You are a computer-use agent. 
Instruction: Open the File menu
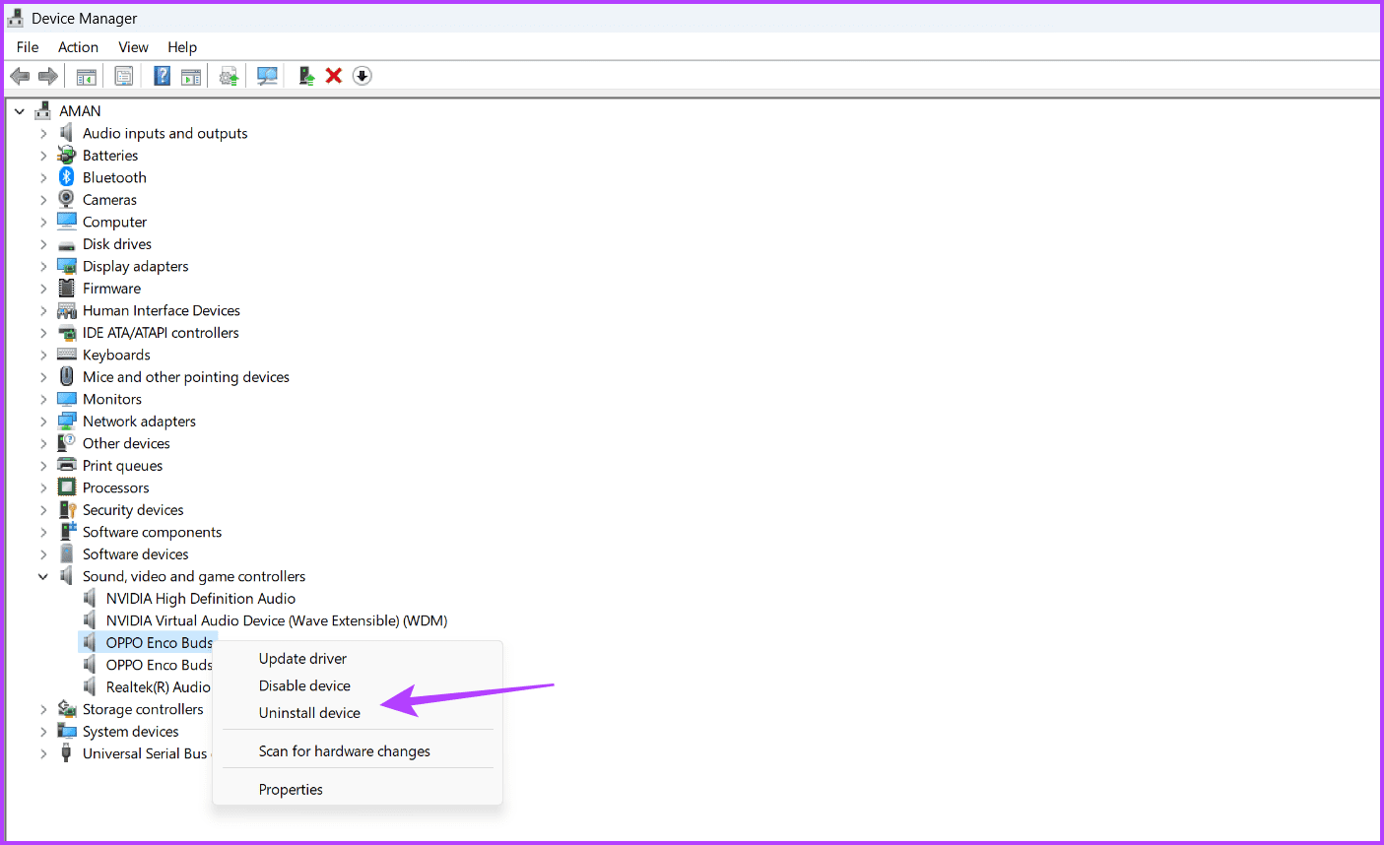[x=28, y=46]
